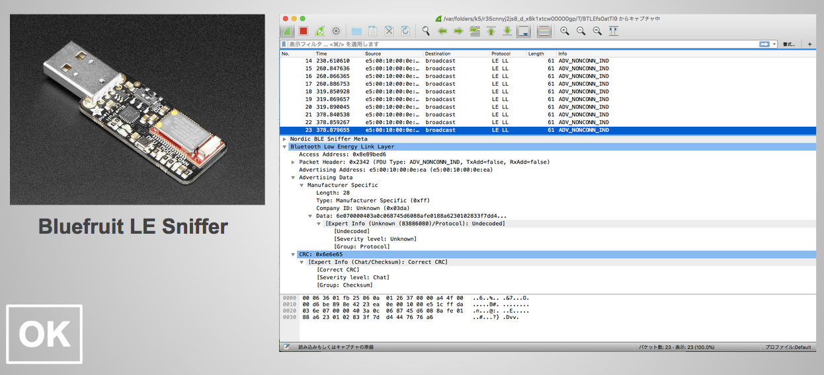This screenshot has width=824, height=375.
Task: Click the hex dump row at offset 0010
Action: pos(406,305)
